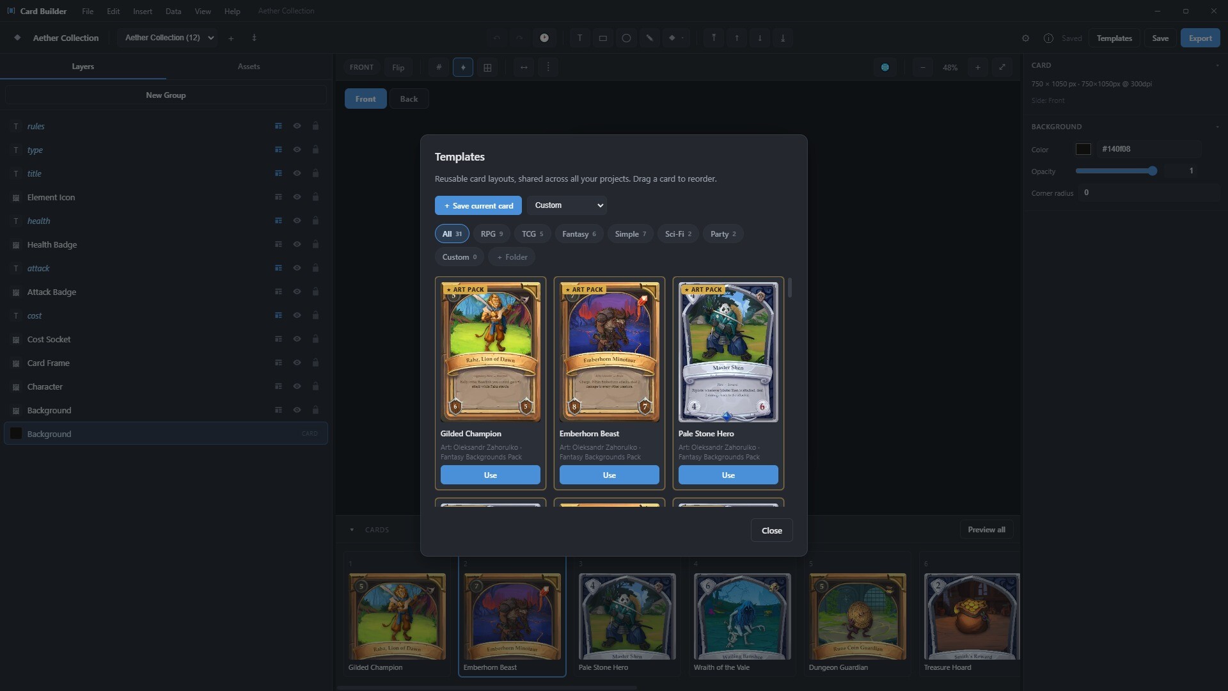Image resolution: width=1228 pixels, height=691 pixels.
Task: Toggle lock on Health Badge layer
Action: [315, 244]
